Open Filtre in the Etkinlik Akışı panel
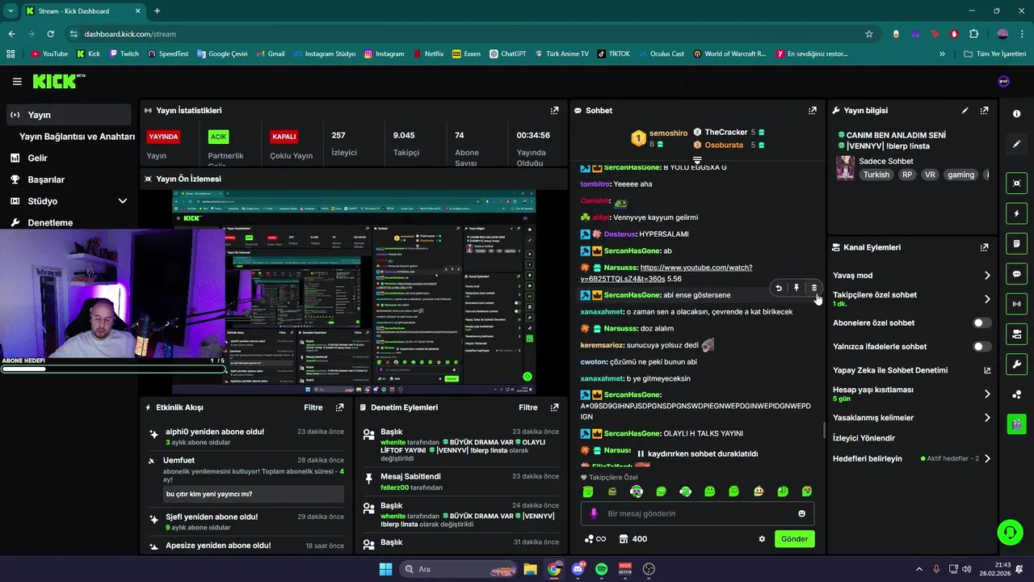1034x582 pixels. 313,407
